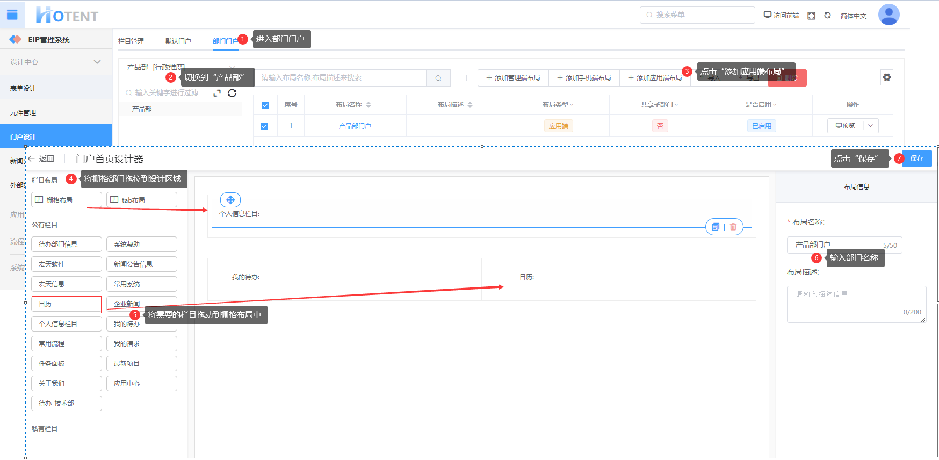Select the 常用流程 column item
Screen dimensions: 939x460
67,344
